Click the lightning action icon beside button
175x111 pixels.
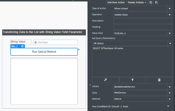pos(79,50)
